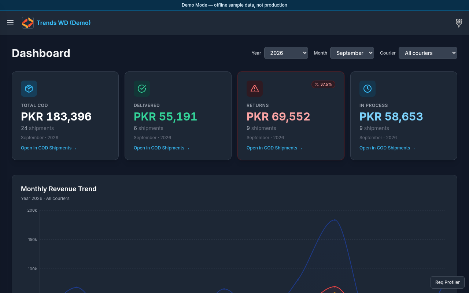This screenshot has height=293, width=469.
Task: Click the 6 shipments count text
Action: [x=149, y=128]
